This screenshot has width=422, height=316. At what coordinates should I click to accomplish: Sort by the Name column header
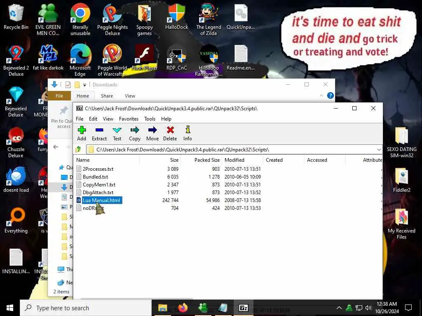[107, 160]
